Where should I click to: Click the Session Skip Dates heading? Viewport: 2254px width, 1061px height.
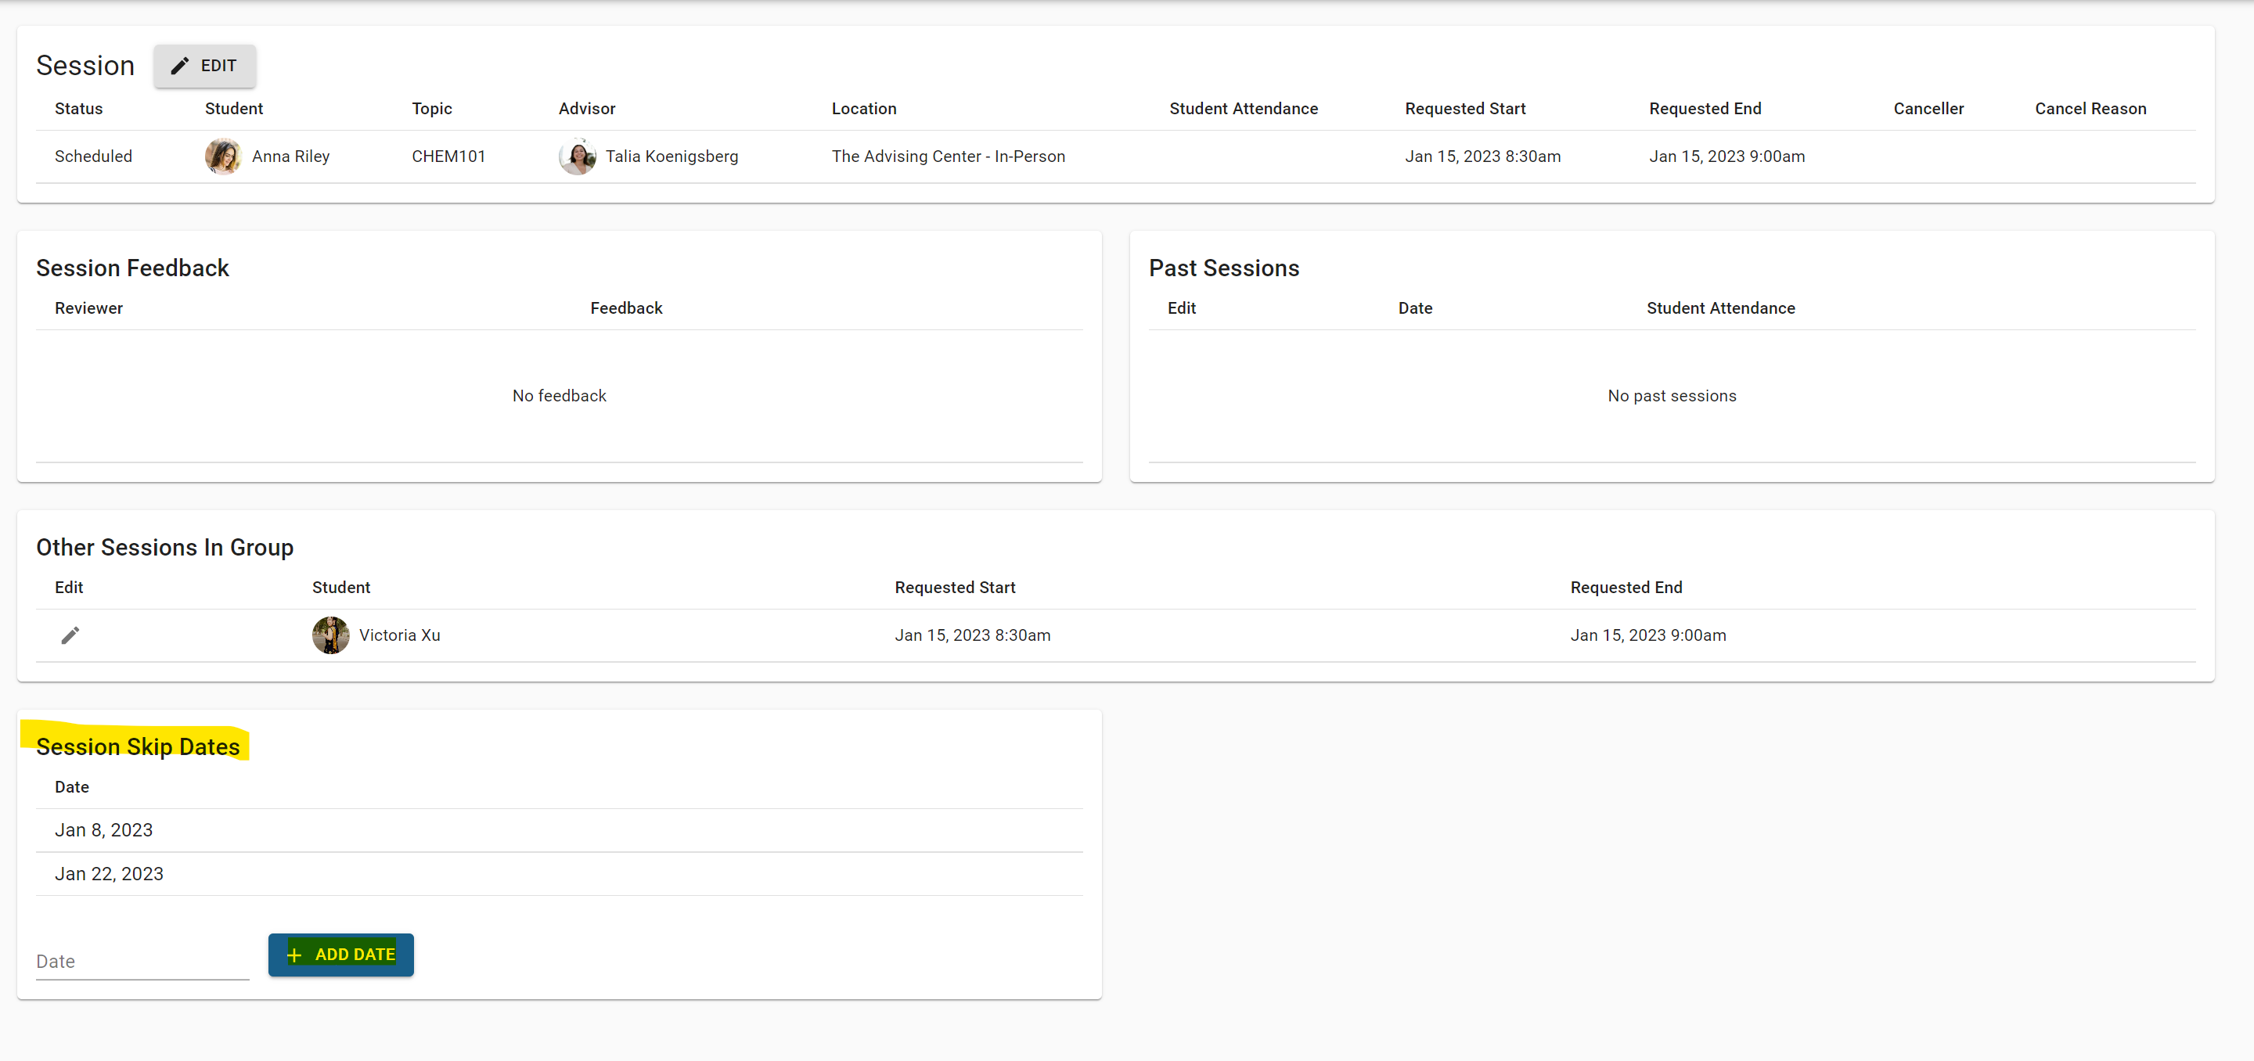138,747
